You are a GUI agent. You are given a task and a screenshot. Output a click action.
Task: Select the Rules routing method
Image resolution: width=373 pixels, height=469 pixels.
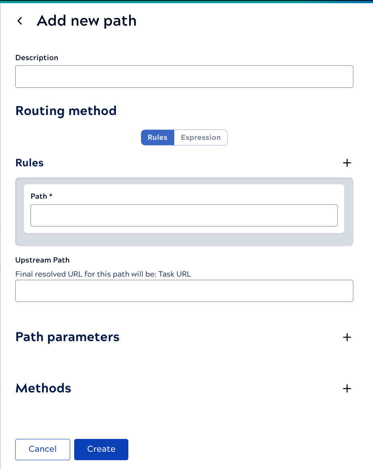(x=157, y=137)
